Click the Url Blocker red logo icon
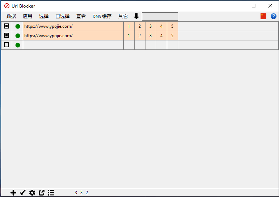Viewport: 279px width, 197px height. pos(7,6)
